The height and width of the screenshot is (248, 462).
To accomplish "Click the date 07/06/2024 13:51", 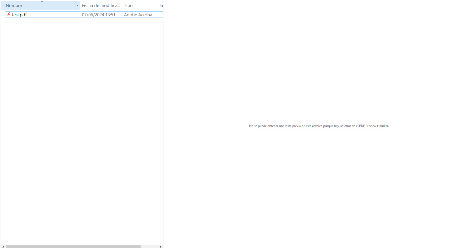I will (99, 15).
